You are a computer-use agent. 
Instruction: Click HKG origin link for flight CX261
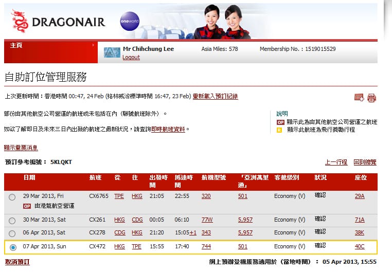coord(119,220)
